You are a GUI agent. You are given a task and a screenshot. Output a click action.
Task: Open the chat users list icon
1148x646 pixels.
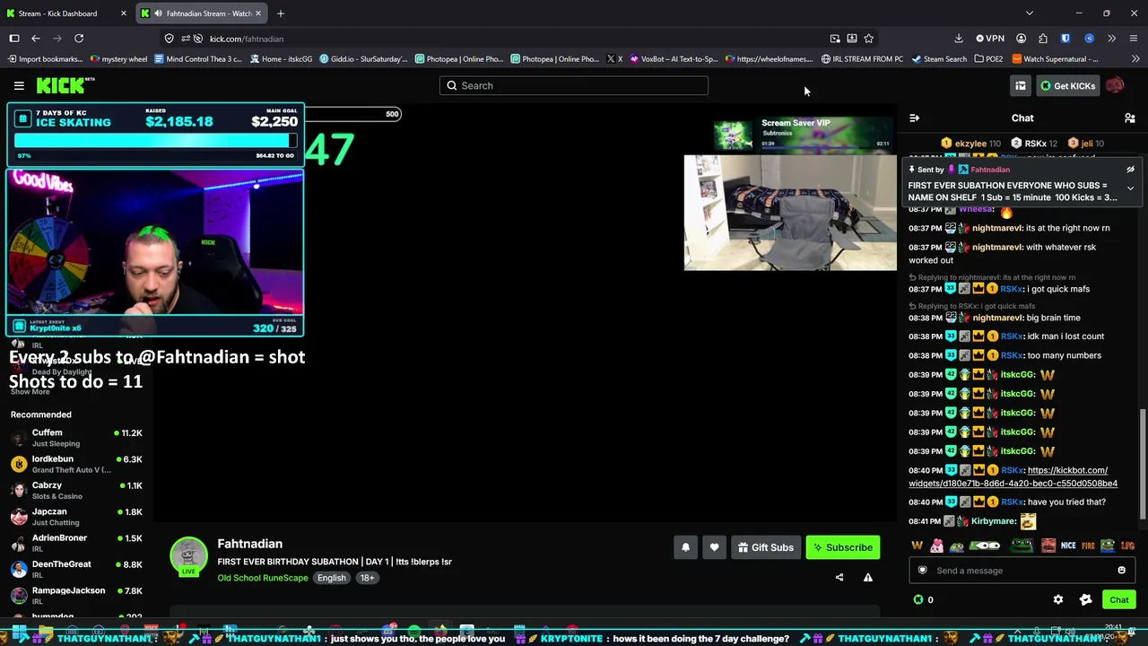tap(1130, 118)
